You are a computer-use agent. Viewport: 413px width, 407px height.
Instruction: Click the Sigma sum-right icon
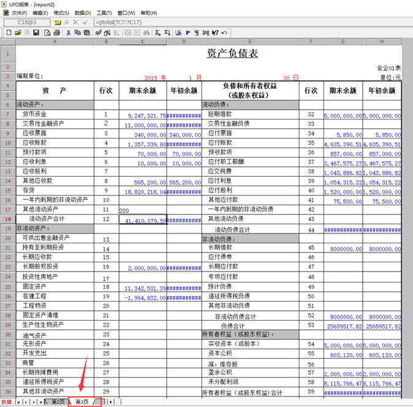tap(158, 32)
